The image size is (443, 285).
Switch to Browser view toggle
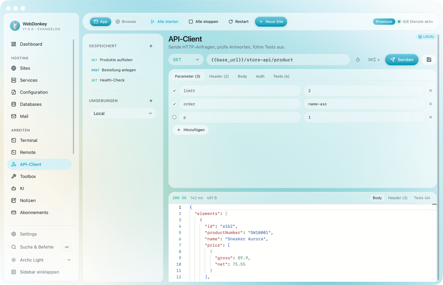(126, 22)
